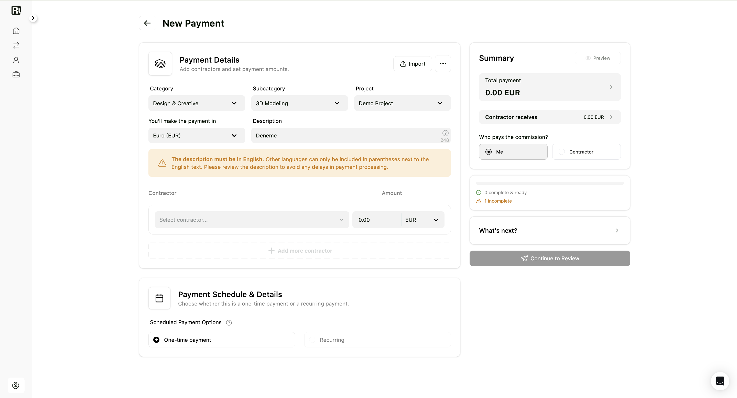This screenshot has width=737, height=398.
Task: Expand the sidebar with the chevron toggle
Action: click(33, 18)
